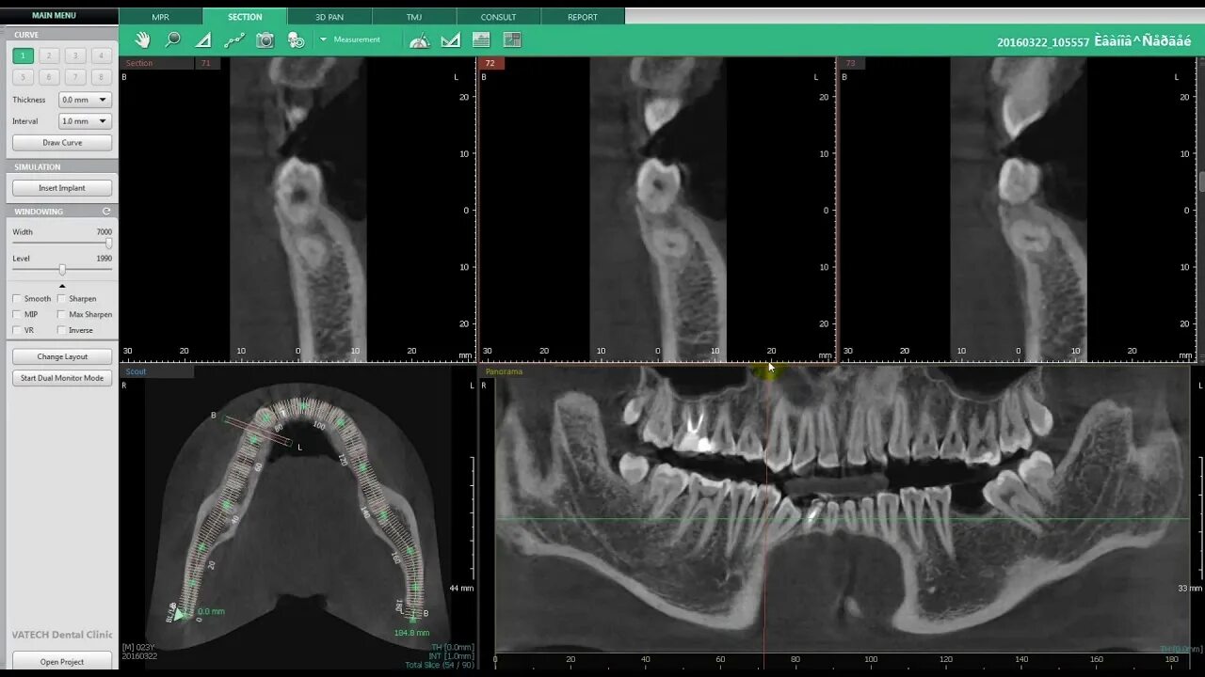Click section slice 71 image

[298, 209]
